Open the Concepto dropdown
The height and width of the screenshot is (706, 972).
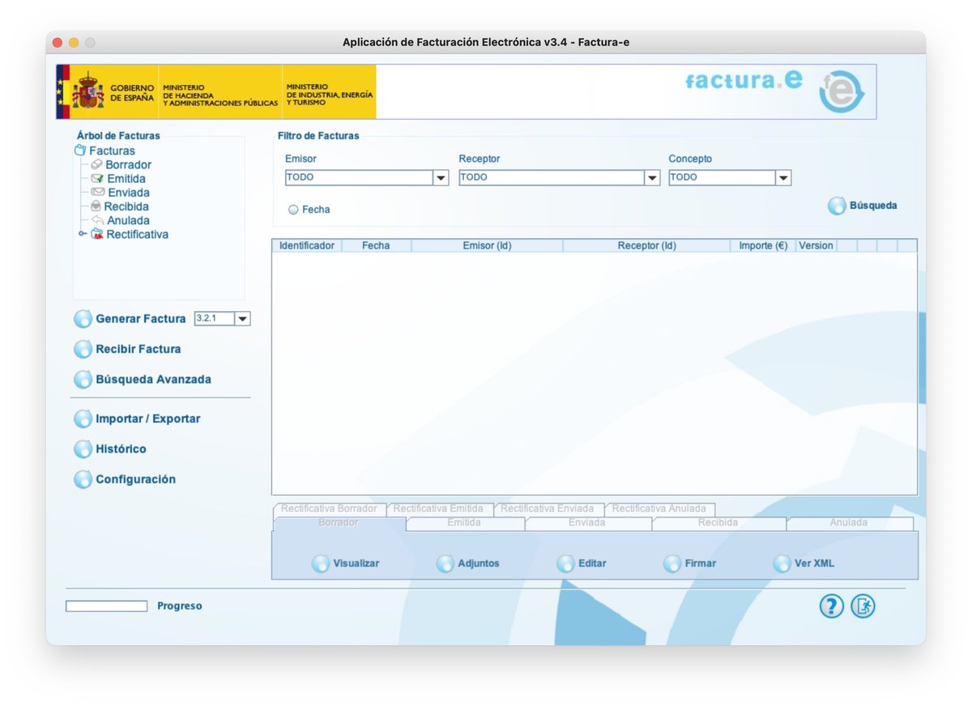[x=783, y=178]
